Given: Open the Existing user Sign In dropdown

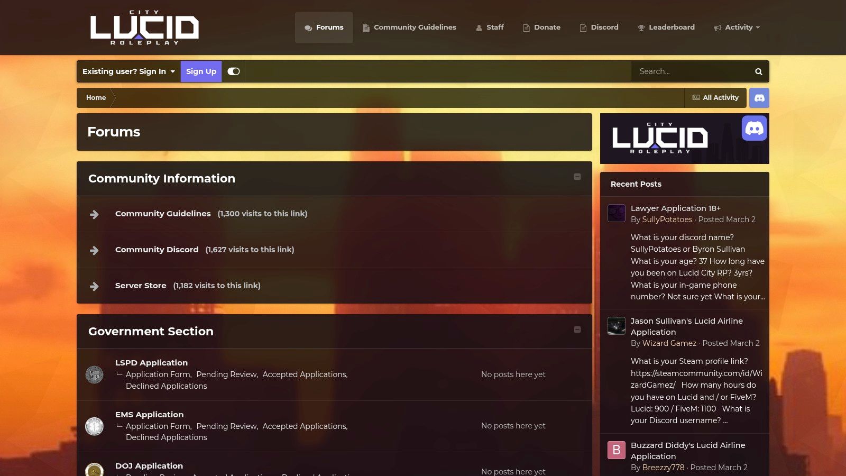Looking at the screenshot, I should coord(128,71).
